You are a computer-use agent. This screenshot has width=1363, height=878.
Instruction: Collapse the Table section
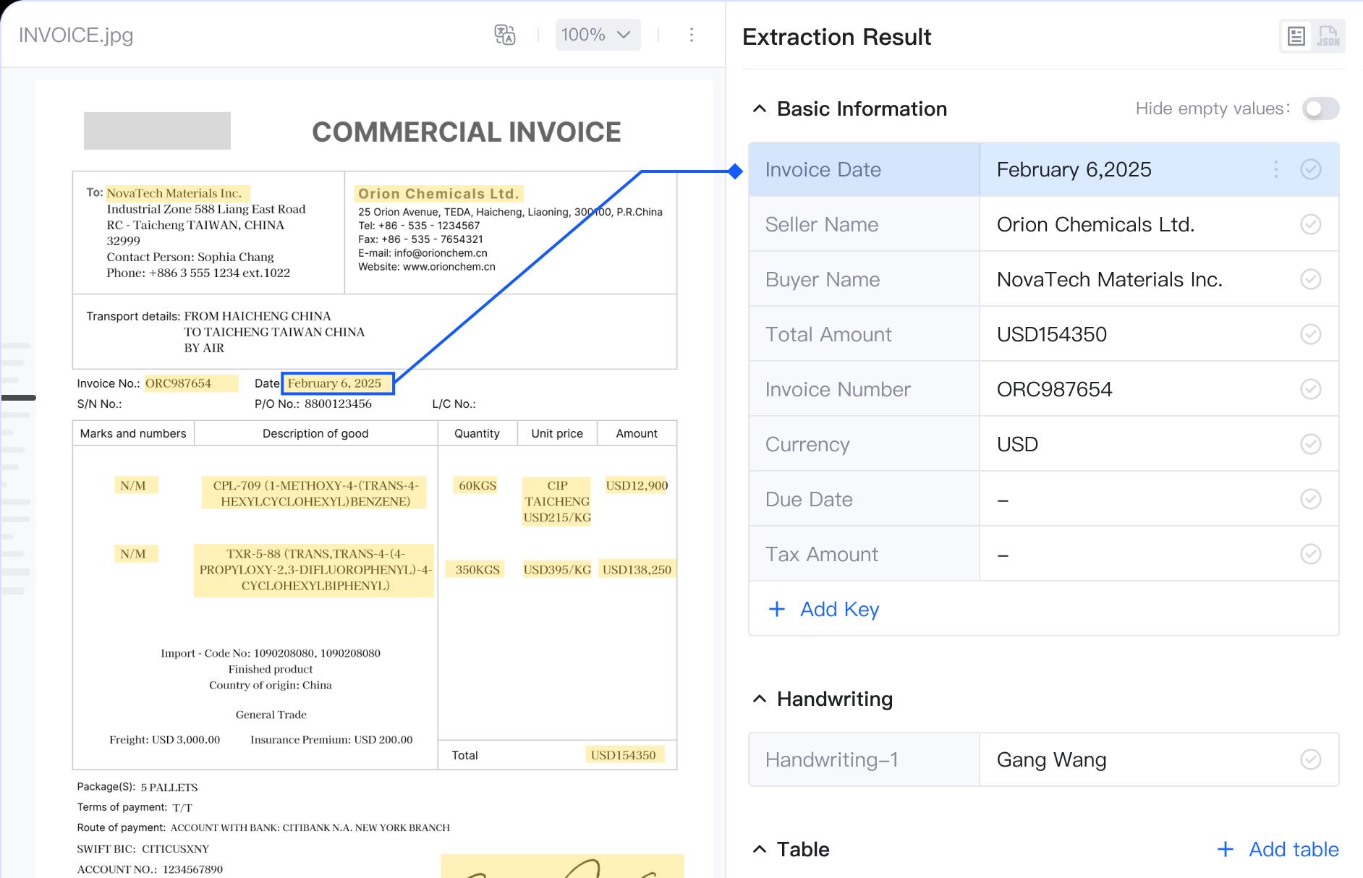click(760, 849)
